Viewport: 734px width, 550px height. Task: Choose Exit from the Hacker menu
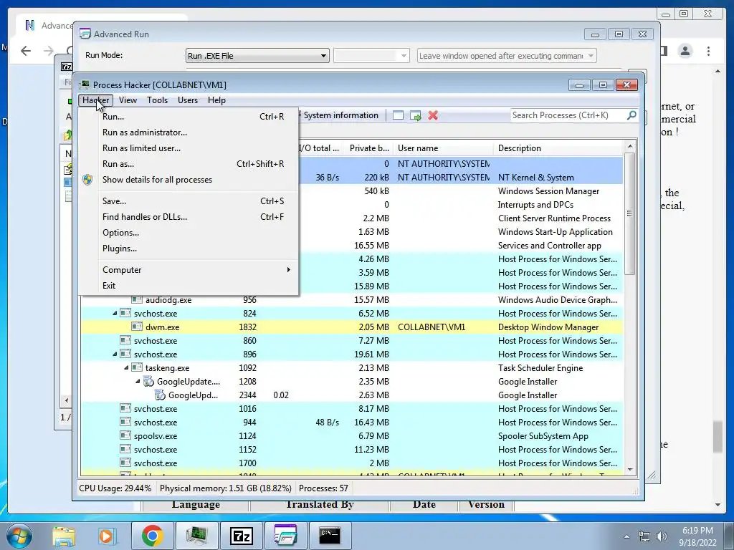(x=189, y=286)
